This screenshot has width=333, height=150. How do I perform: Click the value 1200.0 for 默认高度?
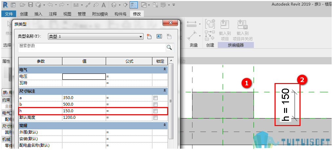pyautogui.click(x=84, y=118)
